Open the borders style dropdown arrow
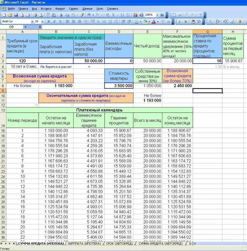 [141, 22]
